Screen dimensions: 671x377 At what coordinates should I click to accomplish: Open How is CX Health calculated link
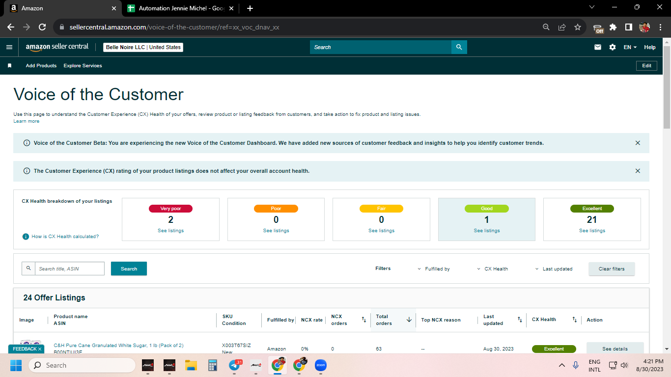coord(65,237)
